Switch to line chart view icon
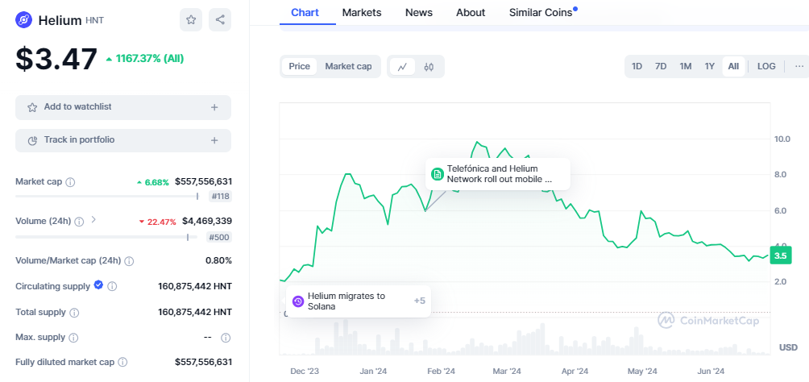The width and height of the screenshot is (809, 382). (402, 67)
